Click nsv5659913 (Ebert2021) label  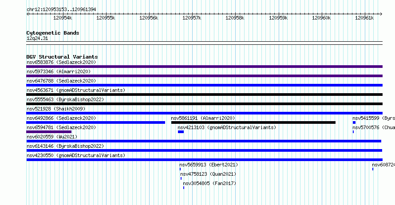click(209, 165)
